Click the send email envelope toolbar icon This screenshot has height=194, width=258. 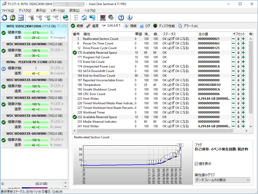(84, 18)
